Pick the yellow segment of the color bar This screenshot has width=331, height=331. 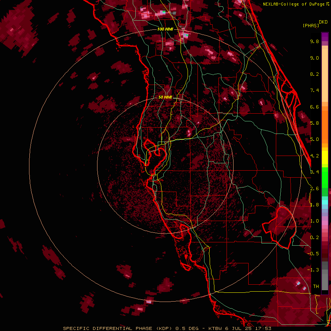325,157
